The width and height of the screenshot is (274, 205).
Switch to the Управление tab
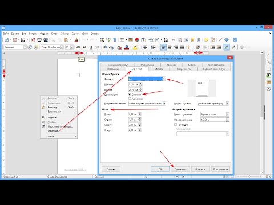coord(113,69)
